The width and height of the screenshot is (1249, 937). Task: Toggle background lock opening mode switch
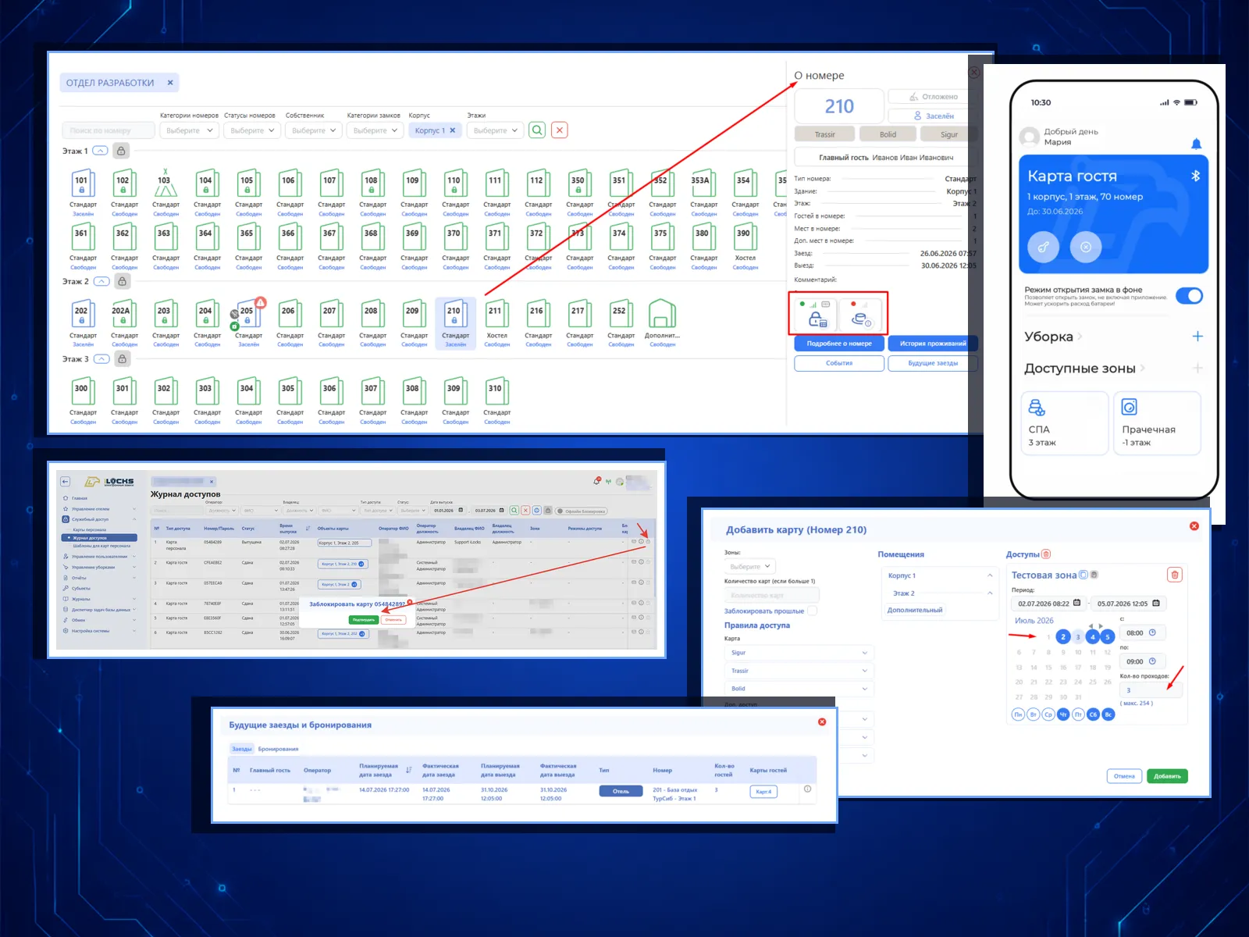(1189, 296)
